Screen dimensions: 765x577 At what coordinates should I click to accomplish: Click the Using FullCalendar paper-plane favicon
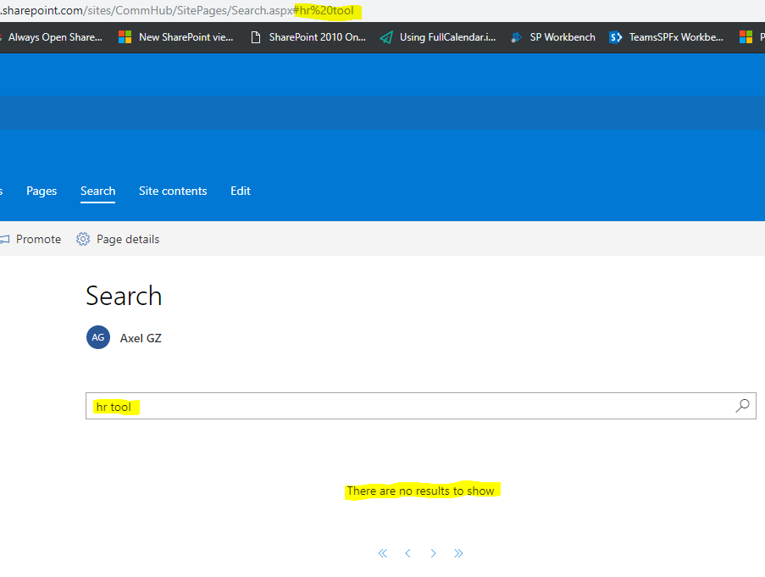coord(385,36)
